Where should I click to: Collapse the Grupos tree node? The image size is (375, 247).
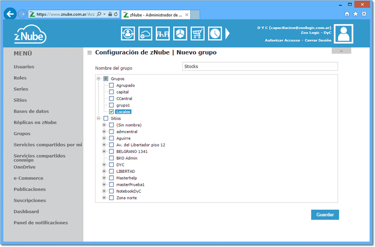(x=98, y=78)
